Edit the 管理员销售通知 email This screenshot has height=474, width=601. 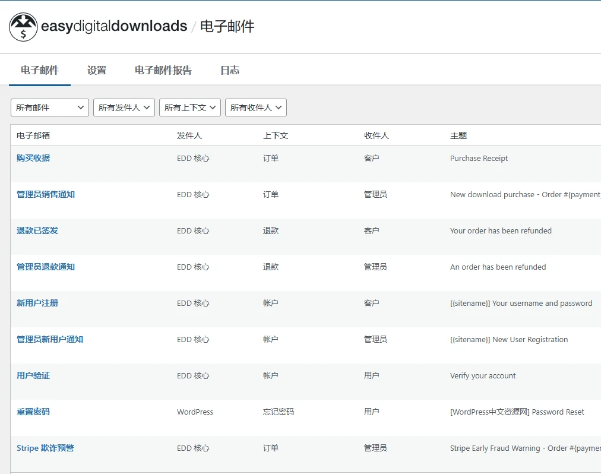[45, 194]
